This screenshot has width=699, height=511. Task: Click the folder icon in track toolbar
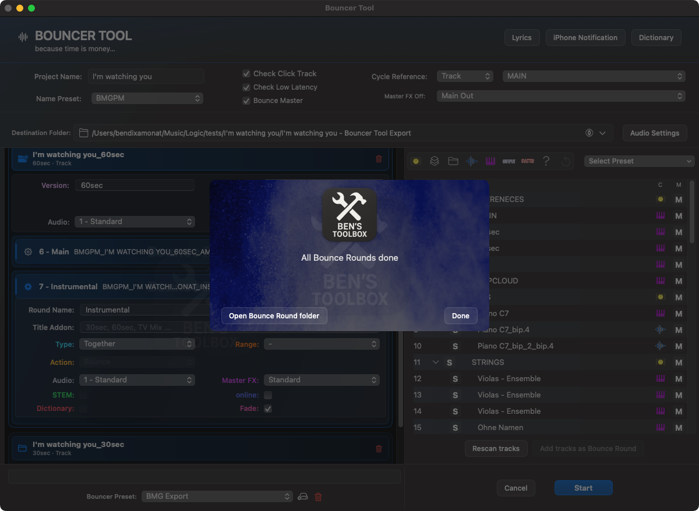[x=453, y=161]
